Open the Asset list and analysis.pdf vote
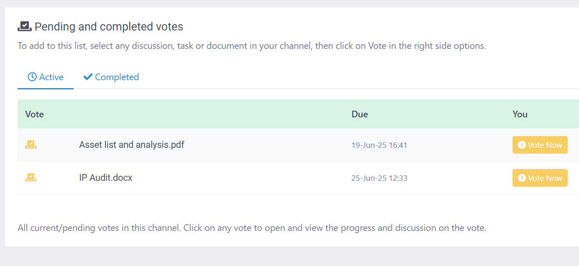 [132, 144]
